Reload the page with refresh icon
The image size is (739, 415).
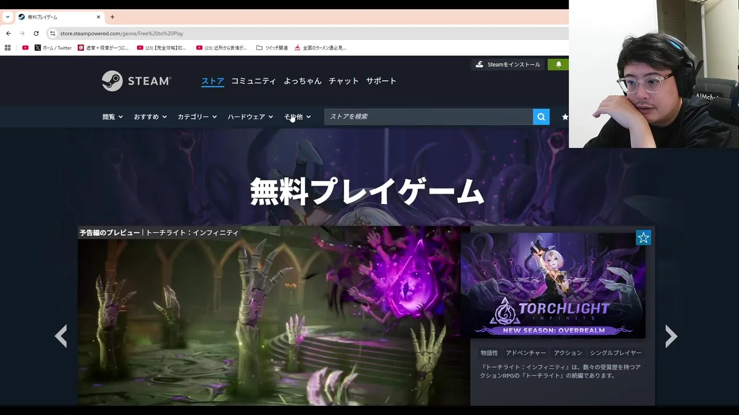pos(36,33)
